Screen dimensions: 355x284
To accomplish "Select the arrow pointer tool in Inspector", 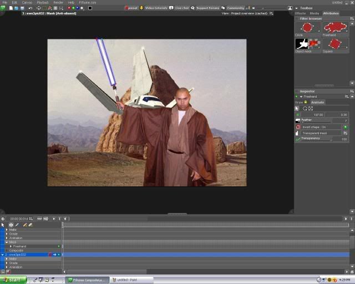I will click(x=297, y=109).
